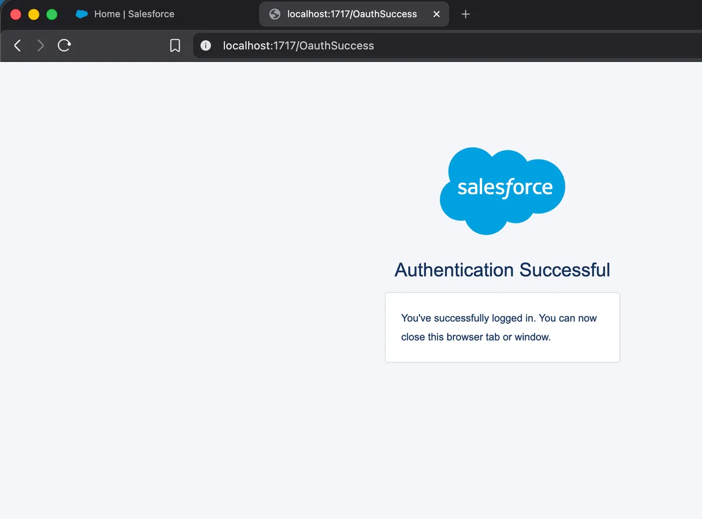Screen dimensions: 702x519
Task: Maximize the window with the green button
Action: pyautogui.click(x=51, y=14)
